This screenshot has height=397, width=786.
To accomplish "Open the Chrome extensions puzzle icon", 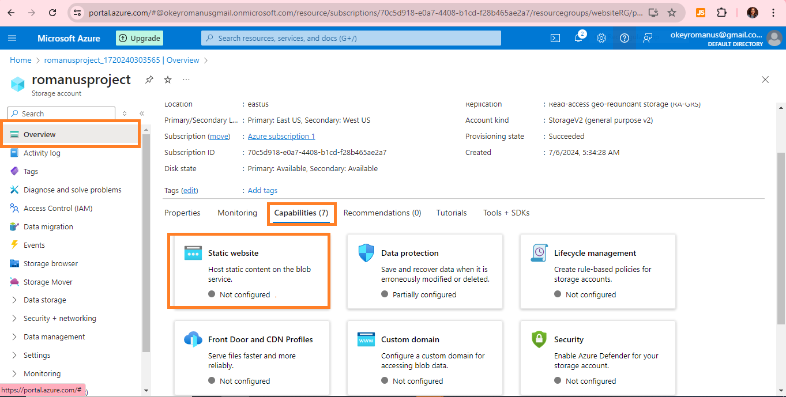I will click(721, 12).
